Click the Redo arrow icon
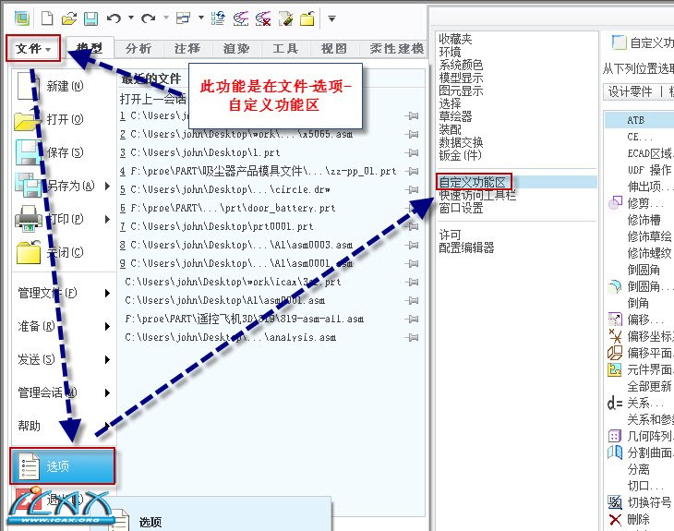The image size is (674, 531). tap(149, 18)
